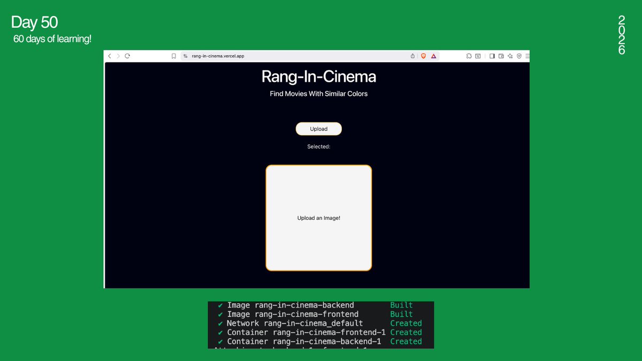Go forward in browser history

pos(118,56)
